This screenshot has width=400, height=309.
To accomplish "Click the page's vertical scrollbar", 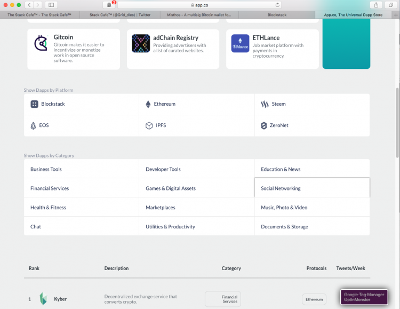I will [x=398, y=123].
